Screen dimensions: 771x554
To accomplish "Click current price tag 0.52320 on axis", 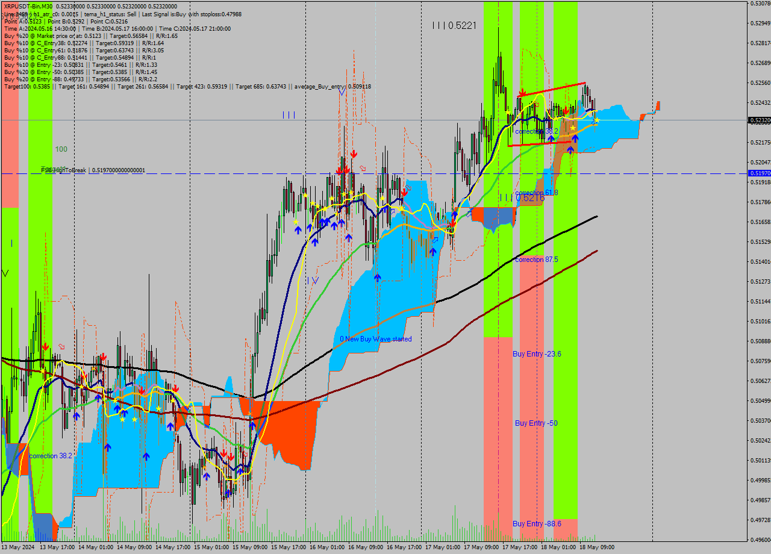I will tap(760, 120).
